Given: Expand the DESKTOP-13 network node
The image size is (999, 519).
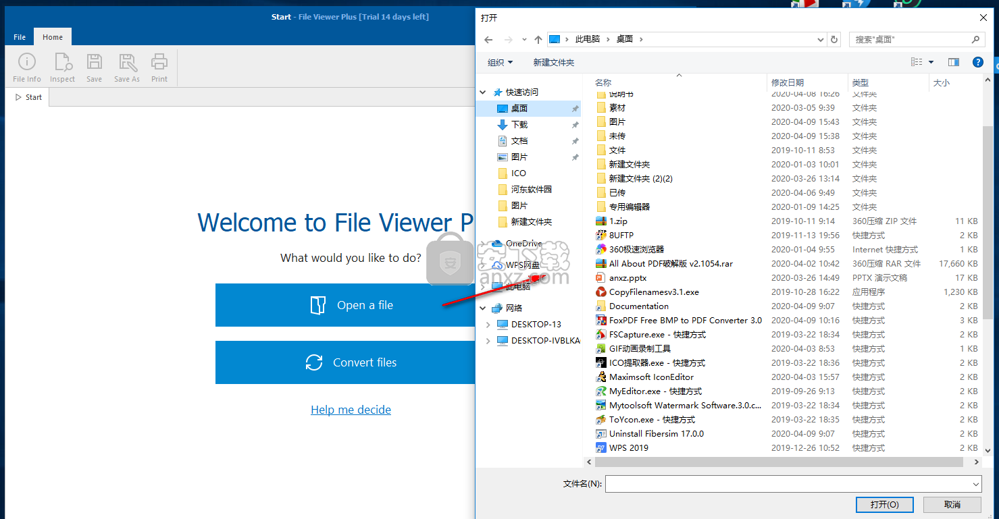Looking at the screenshot, I should click(x=488, y=325).
